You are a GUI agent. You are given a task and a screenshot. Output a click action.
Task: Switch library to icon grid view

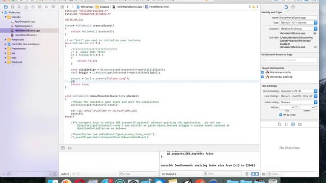pos(264,174)
